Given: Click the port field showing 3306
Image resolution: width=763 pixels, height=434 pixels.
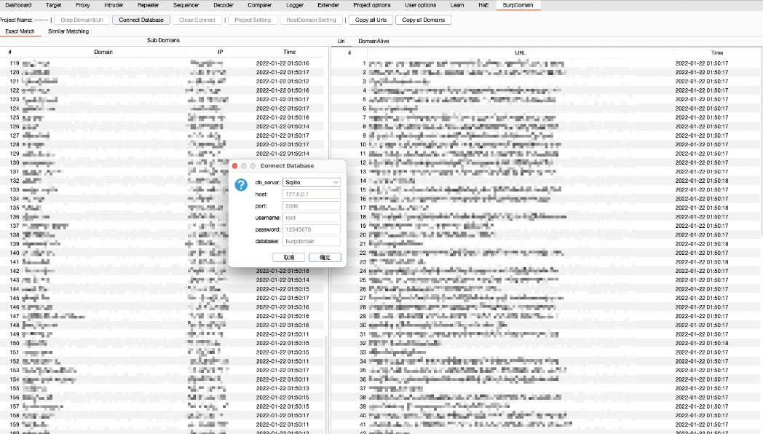Looking at the screenshot, I should (x=311, y=206).
